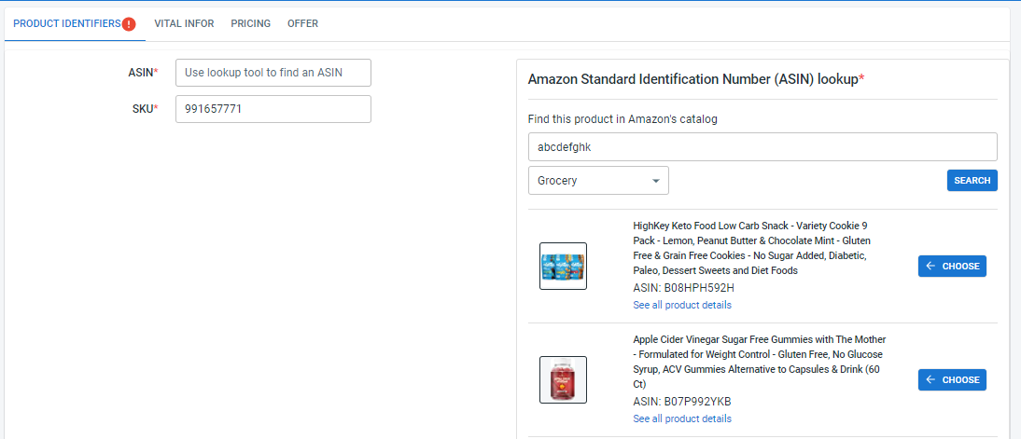Click the blue SEARCH button

pos(972,181)
